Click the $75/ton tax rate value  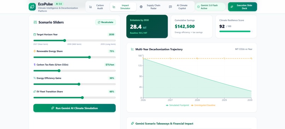click(110, 65)
